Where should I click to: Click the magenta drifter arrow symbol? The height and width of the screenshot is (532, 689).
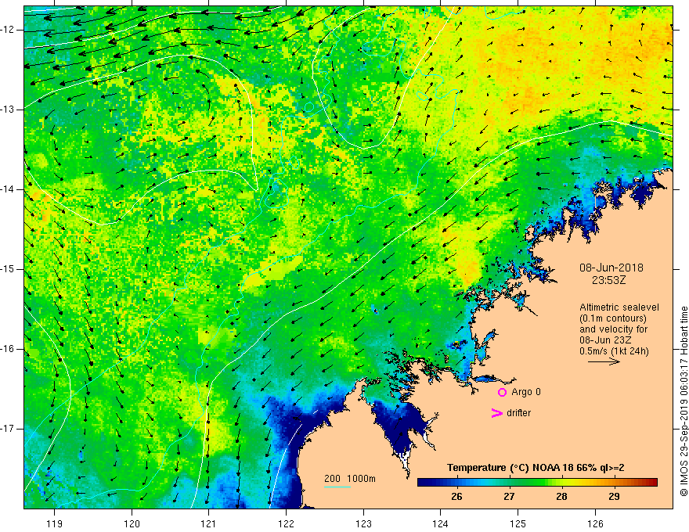pyautogui.click(x=496, y=413)
